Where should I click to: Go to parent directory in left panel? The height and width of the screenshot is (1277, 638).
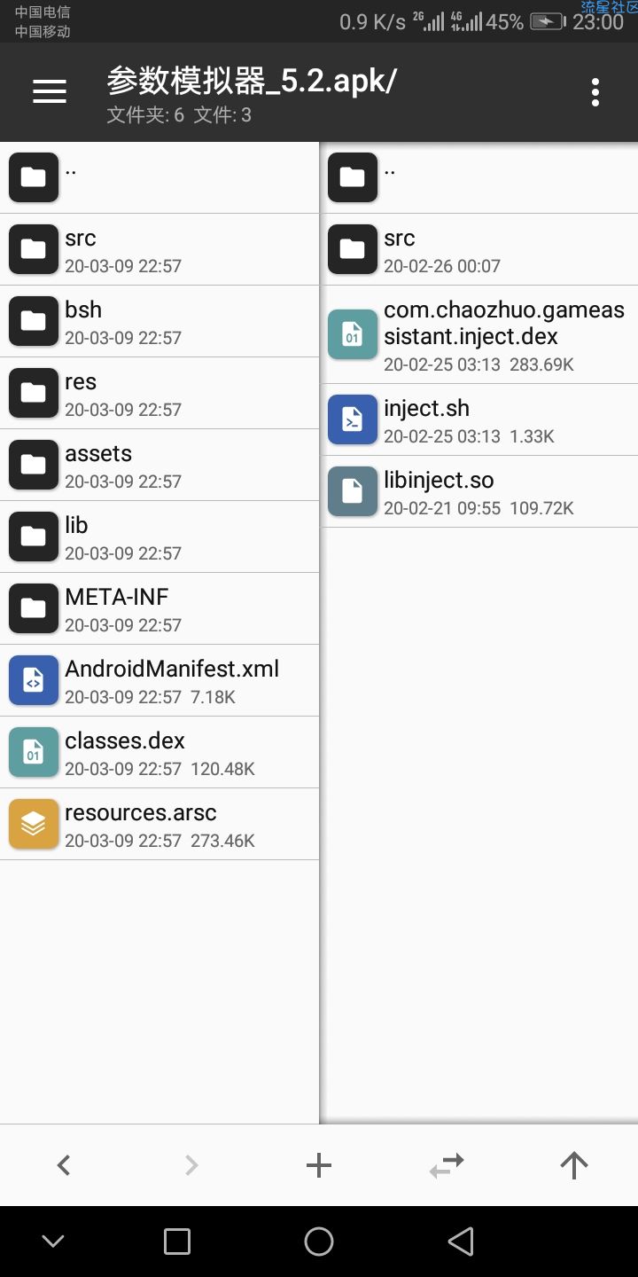pyautogui.click(x=159, y=177)
